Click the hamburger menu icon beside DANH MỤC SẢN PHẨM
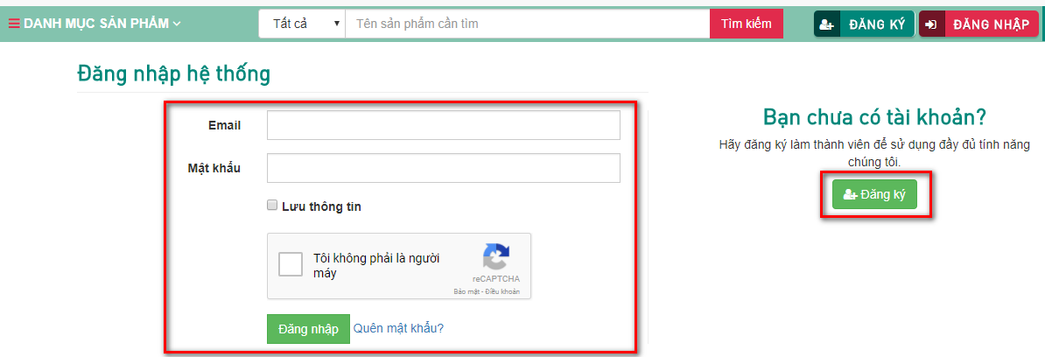The image size is (1045, 357). [x=14, y=24]
